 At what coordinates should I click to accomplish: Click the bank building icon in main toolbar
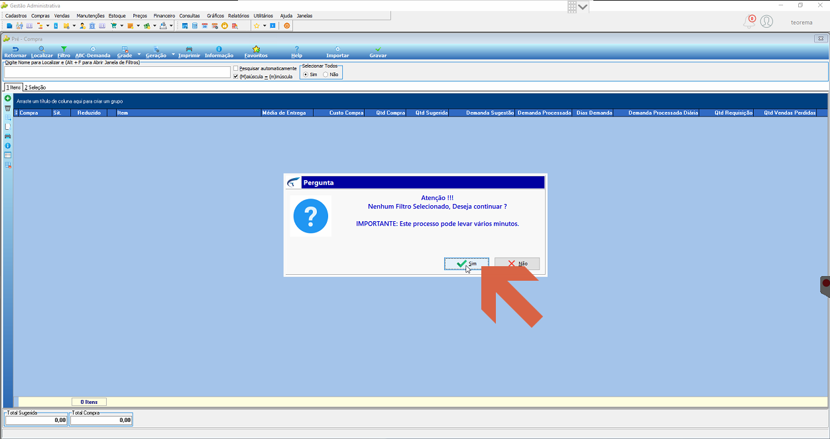click(x=92, y=26)
